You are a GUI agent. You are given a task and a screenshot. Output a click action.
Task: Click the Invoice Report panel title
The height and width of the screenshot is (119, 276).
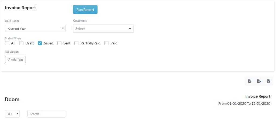pyautogui.click(x=20, y=8)
